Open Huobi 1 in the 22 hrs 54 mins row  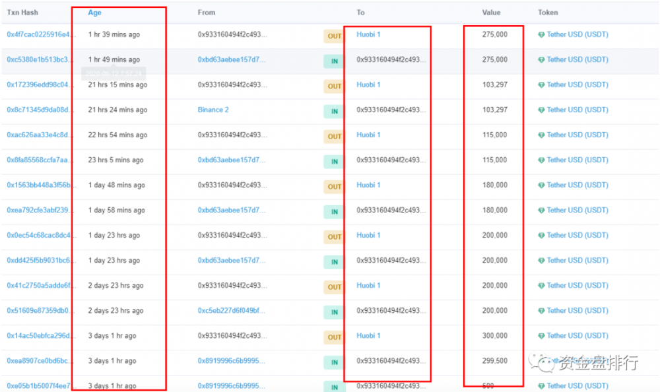tap(368, 135)
